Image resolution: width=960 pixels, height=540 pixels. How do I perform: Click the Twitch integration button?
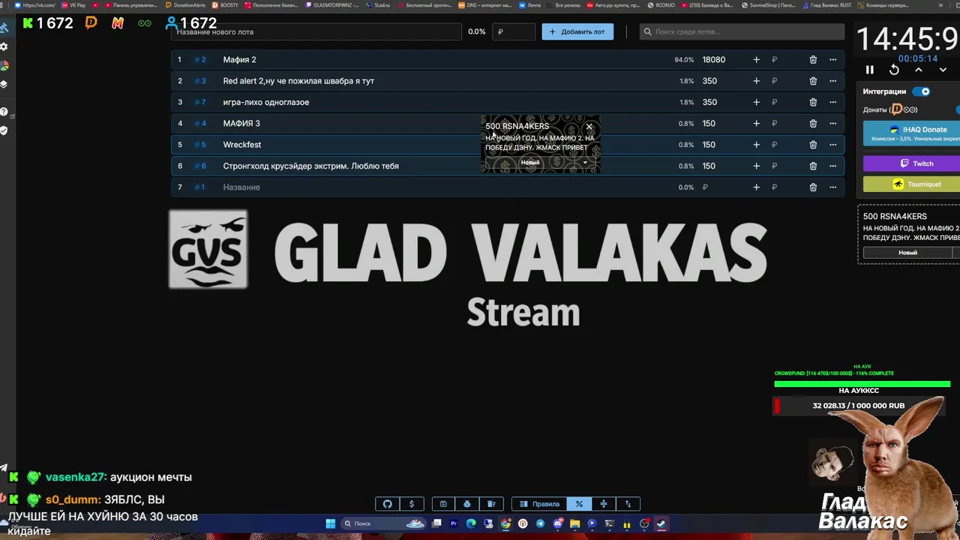coord(911,163)
